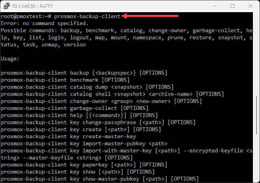Click the 'backup {<backupspec>} [OPTIONS]' usage line
The width and height of the screenshot is (260, 183).
pyautogui.click(x=84, y=73)
